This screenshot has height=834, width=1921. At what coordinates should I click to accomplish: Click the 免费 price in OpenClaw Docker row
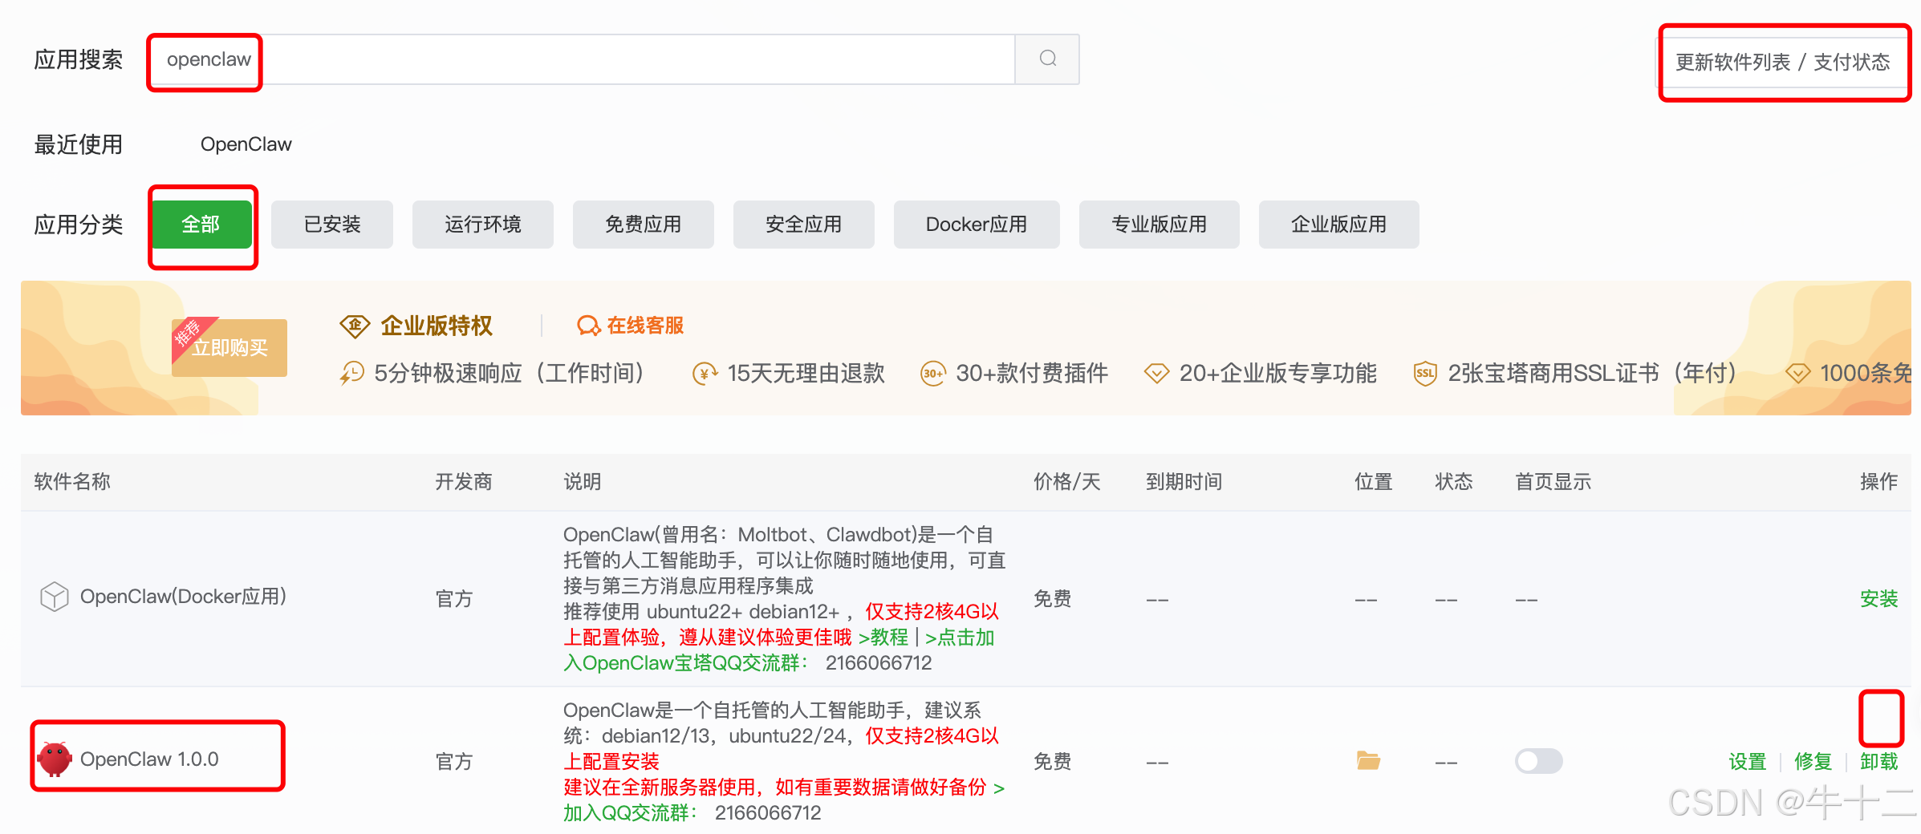tap(1053, 599)
